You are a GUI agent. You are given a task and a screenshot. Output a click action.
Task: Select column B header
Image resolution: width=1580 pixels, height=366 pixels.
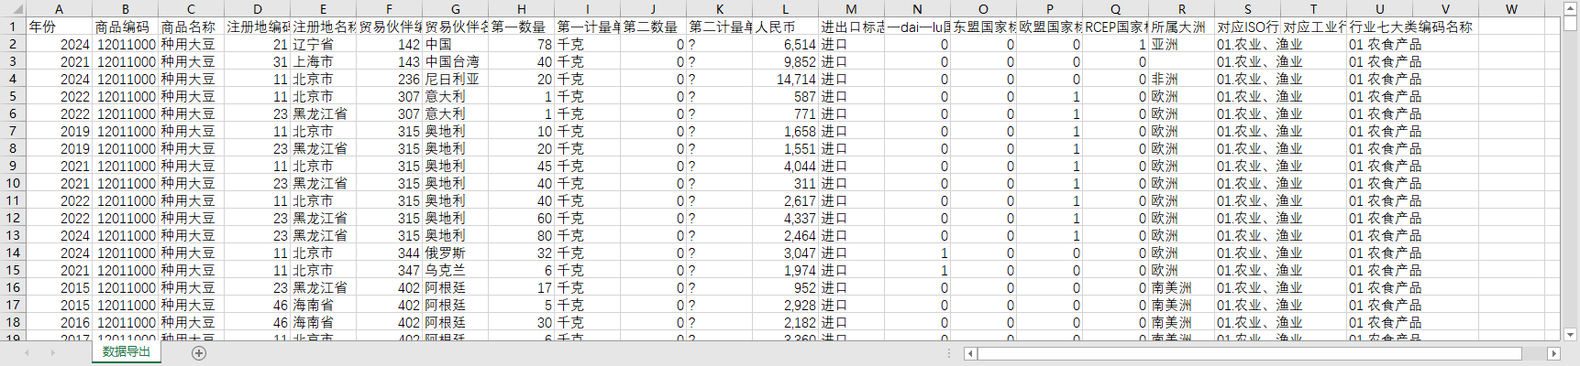(x=126, y=9)
